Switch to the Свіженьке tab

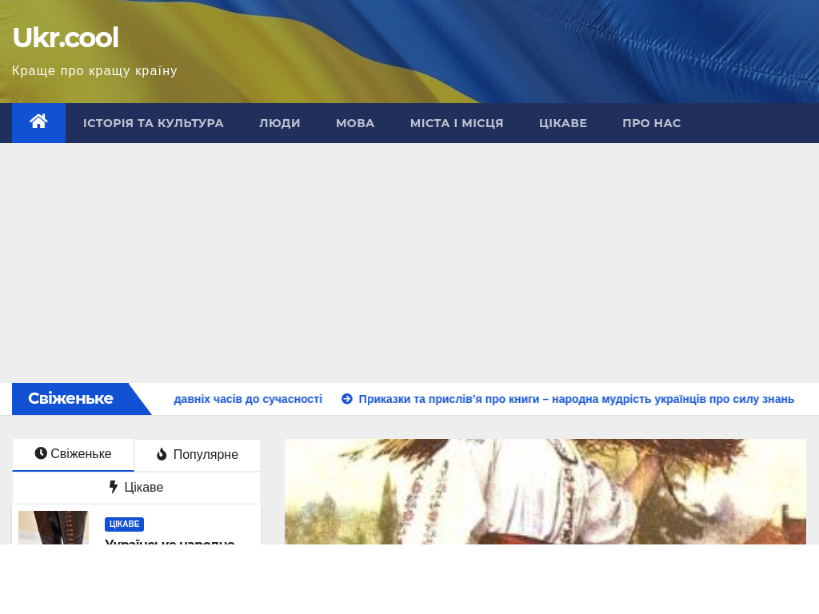73,454
